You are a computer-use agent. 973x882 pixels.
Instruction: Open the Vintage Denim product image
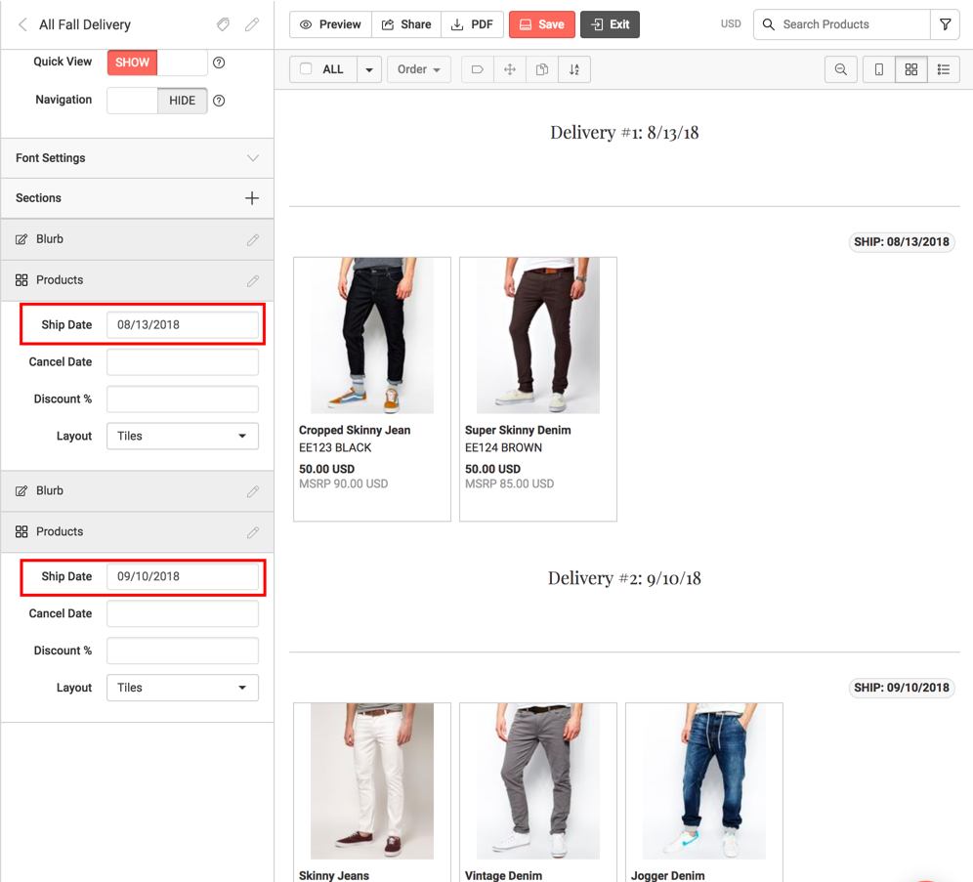pyautogui.click(x=538, y=780)
